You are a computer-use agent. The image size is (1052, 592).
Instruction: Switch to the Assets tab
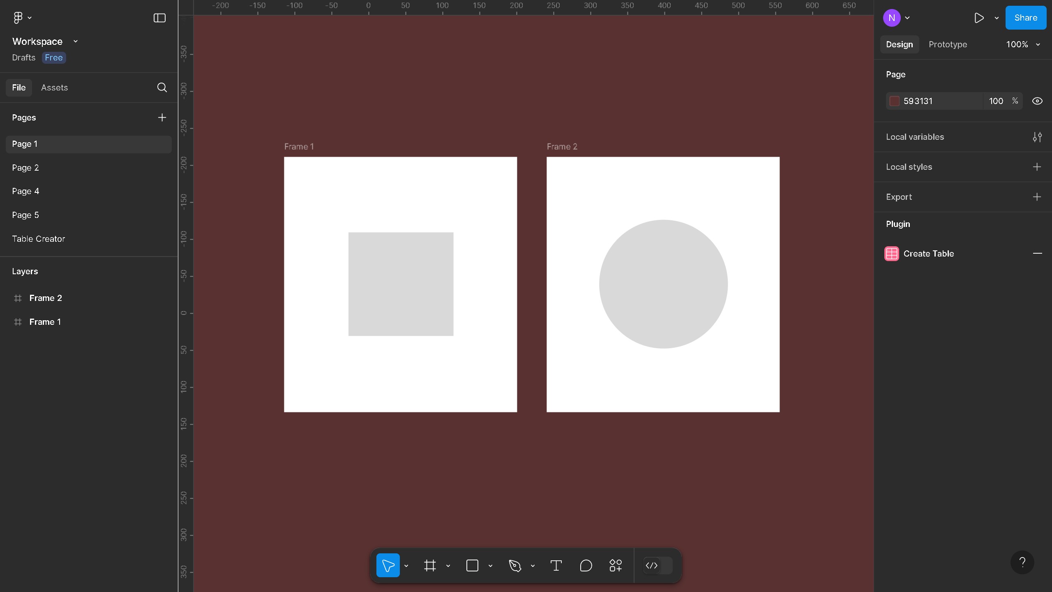click(54, 87)
